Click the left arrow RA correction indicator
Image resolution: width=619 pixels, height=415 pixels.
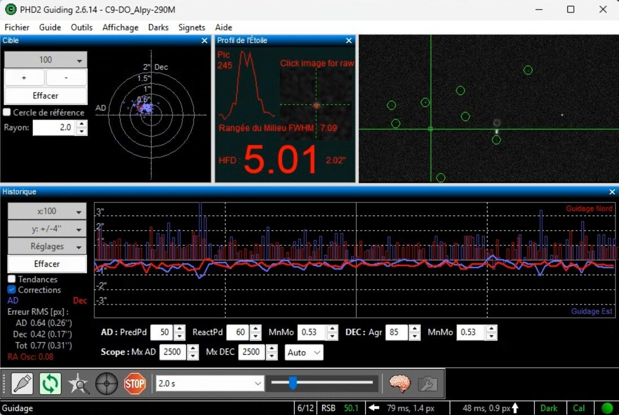374,408
